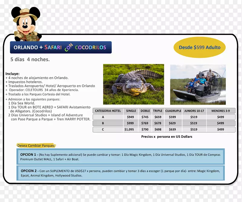Click the 'OPCION 1' blue box
This screenshot has height=202, width=242.
pos(120,157)
